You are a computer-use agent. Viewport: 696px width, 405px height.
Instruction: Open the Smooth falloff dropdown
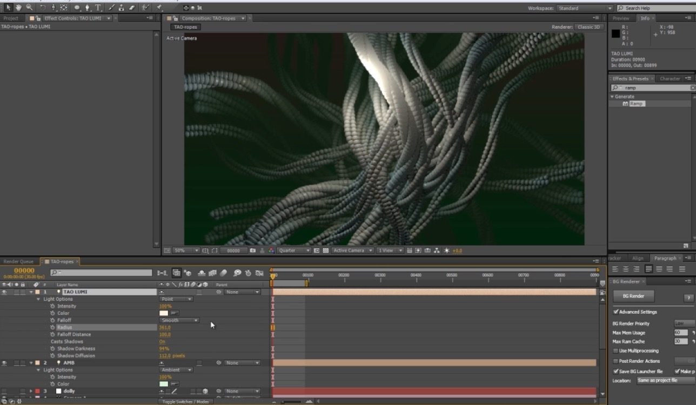pyautogui.click(x=179, y=320)
